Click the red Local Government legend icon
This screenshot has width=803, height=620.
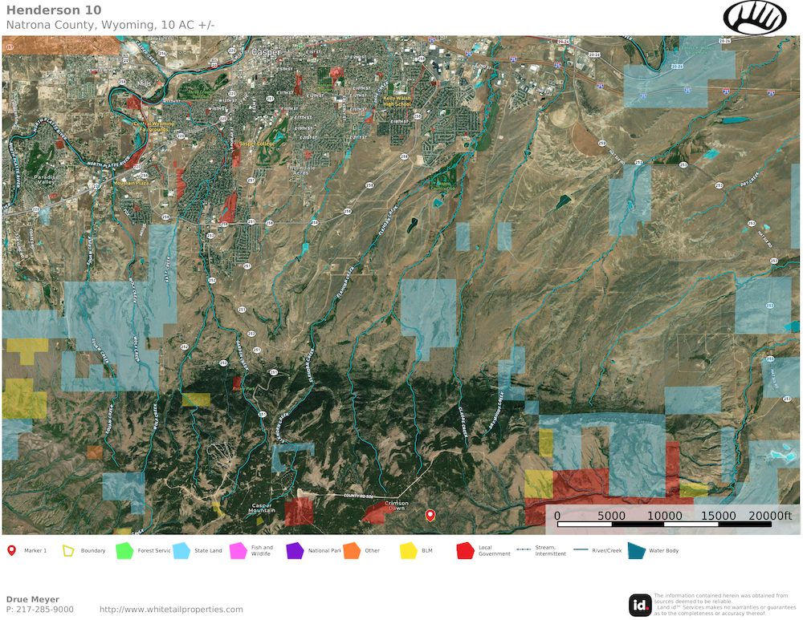coord(465,550)
